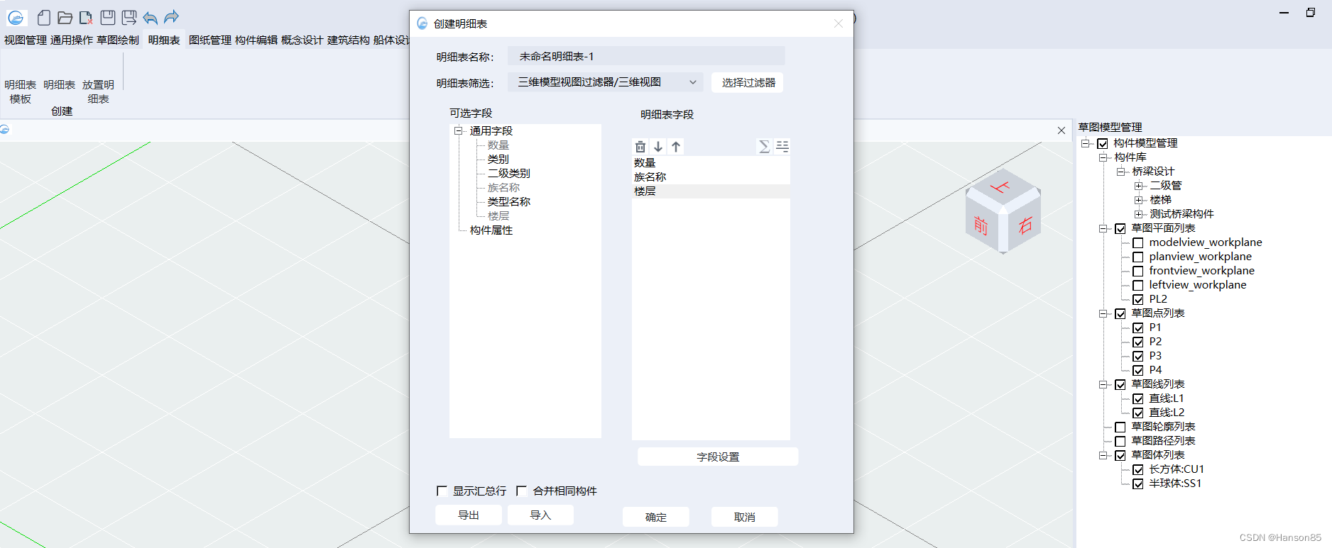1332x548 pixels.
Task: Click the 选择过滤器 button
Action: tap(748, 82)
